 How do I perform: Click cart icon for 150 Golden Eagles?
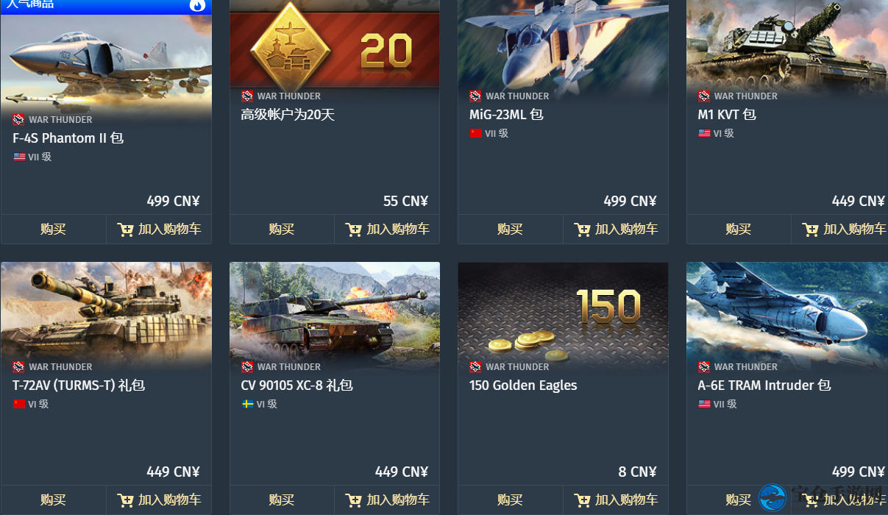point(582,500)
